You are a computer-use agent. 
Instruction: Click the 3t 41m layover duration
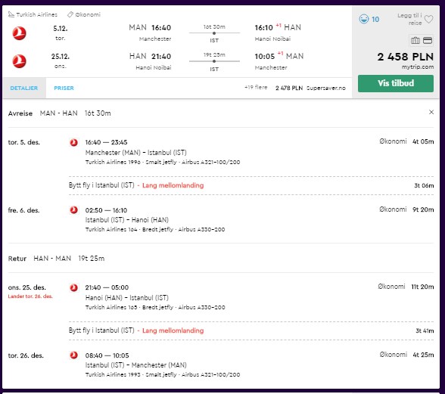pos(425,330)
